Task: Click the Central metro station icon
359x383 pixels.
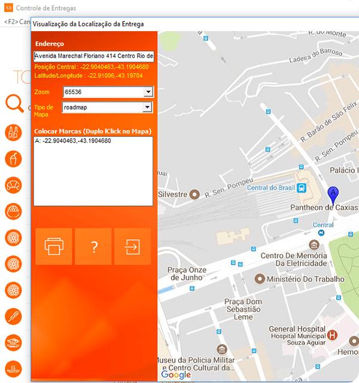Action: coord(321,233)
